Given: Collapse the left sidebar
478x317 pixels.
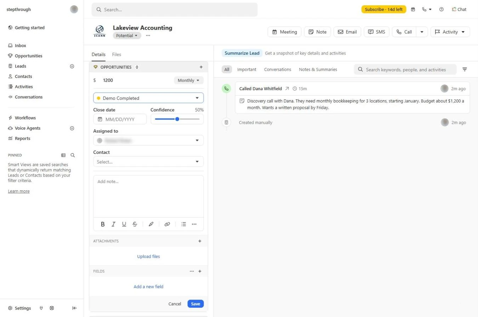Looking at the screenshot, I should [x=74, y=308].
